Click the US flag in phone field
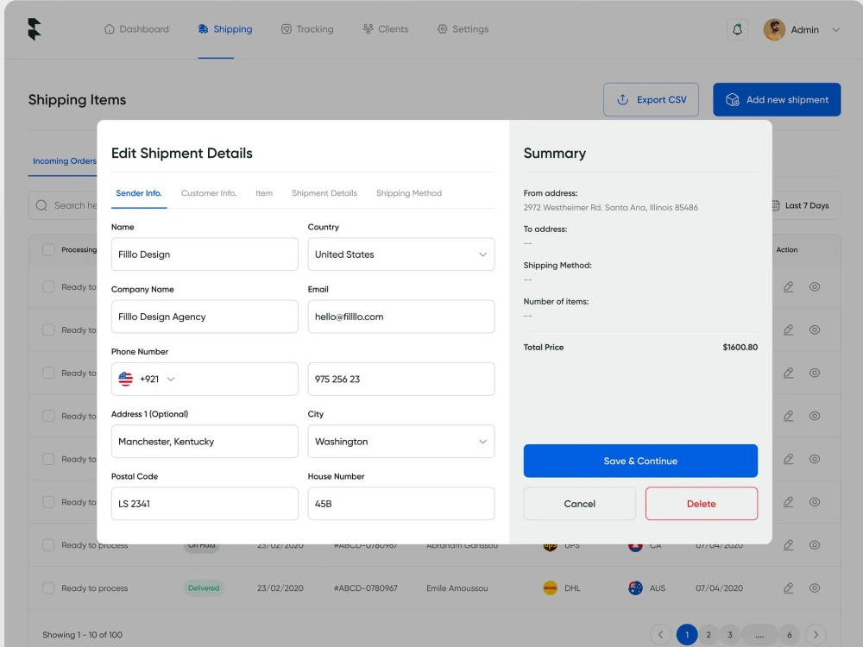863x647 pixels. pos(125,379)
